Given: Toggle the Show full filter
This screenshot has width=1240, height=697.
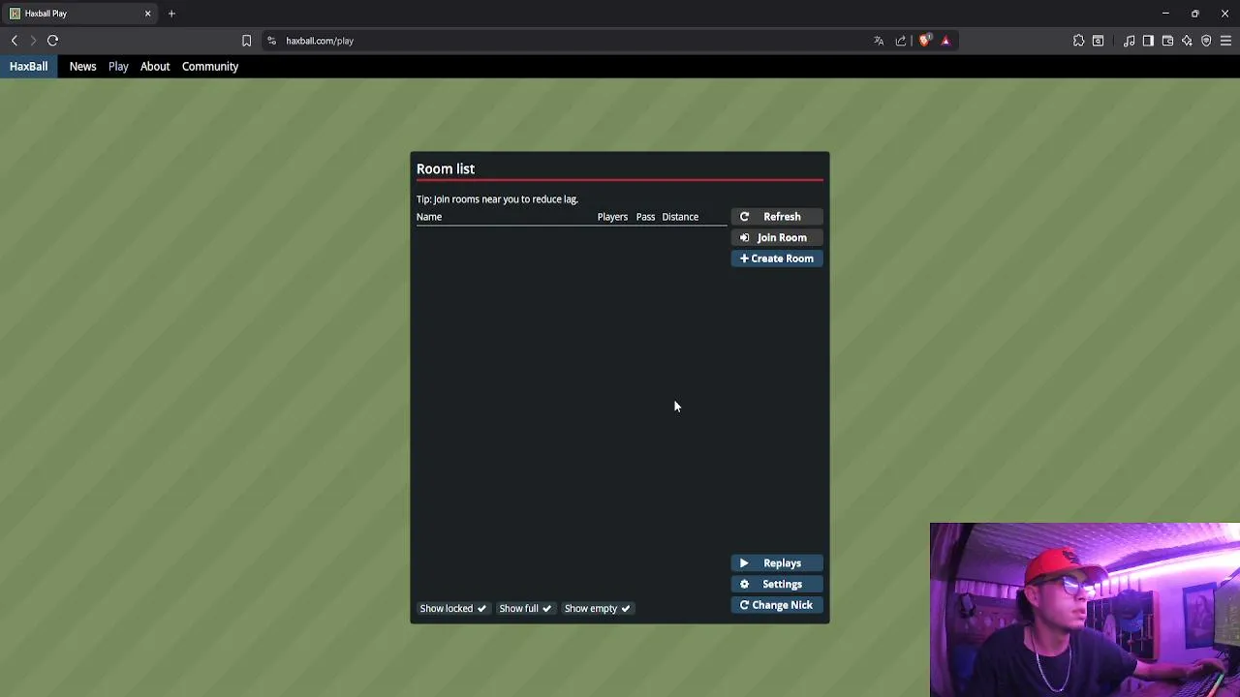Looking at the screenshot, I should pos(525,609).
